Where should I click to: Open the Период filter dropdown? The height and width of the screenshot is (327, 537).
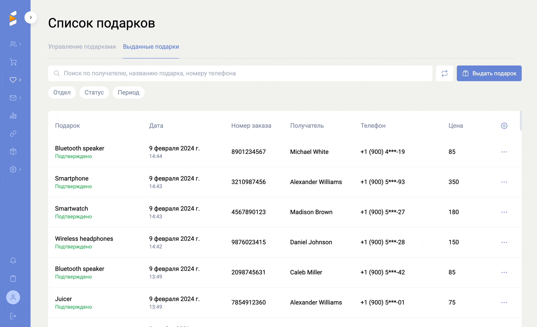[x=129, y=93]
